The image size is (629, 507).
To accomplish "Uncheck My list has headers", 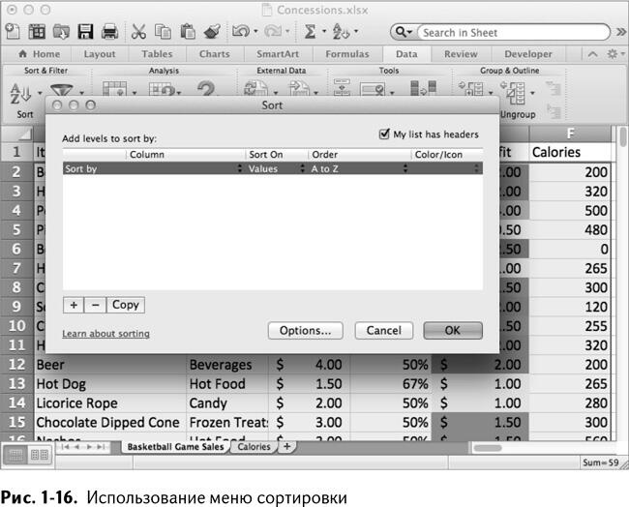I will coord(384,134).
